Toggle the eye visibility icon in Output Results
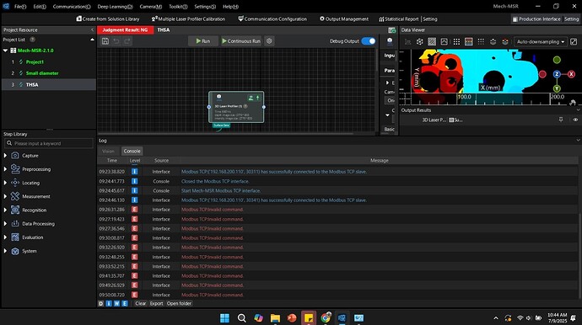 coord(575,120)
